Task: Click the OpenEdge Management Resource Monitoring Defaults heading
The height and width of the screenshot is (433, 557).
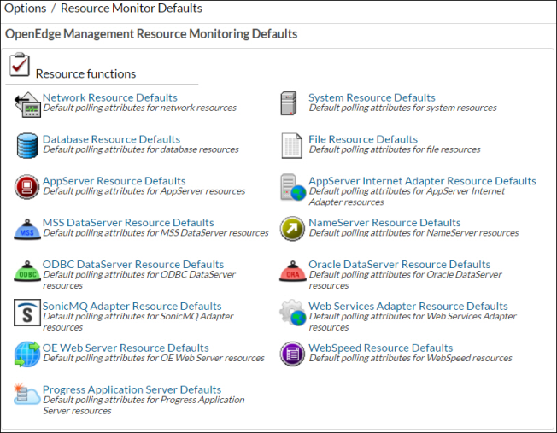Action: (x=151, y=34)
